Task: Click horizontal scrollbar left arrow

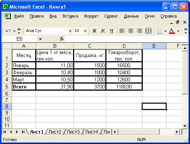Action: [115, 132]
